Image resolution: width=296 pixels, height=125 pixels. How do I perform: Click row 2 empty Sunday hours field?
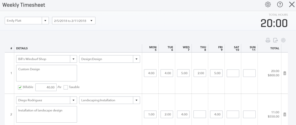coord(249,114)
